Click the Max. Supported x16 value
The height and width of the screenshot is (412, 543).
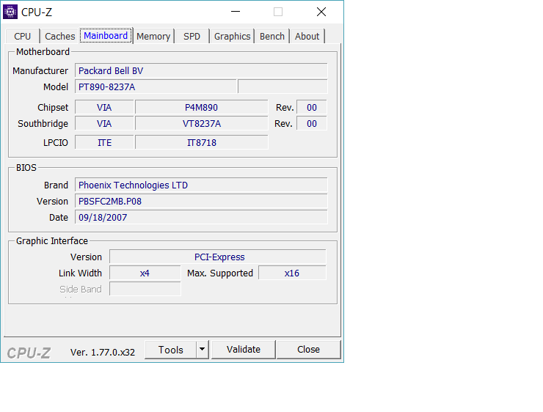292,273
